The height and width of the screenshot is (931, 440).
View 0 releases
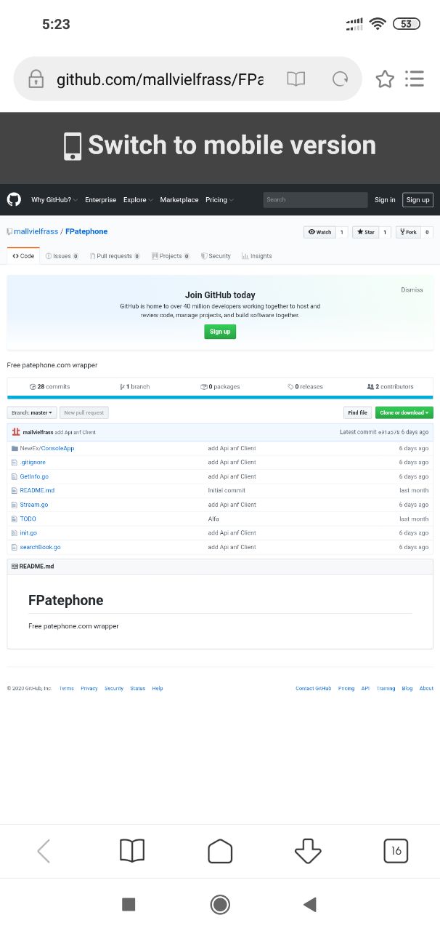[x=305, y=387]
